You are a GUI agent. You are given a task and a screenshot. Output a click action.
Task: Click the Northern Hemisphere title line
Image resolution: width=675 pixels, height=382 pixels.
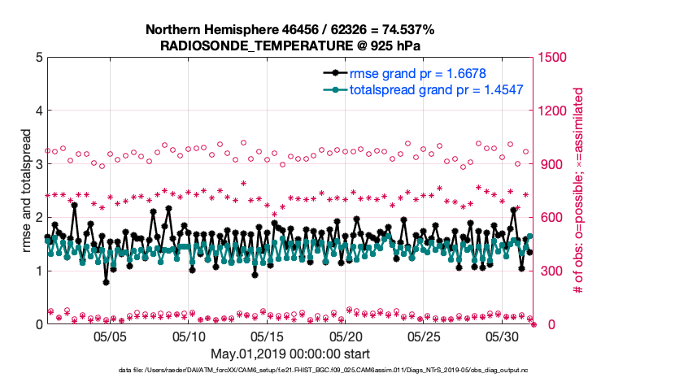click(x=290, y=30)
